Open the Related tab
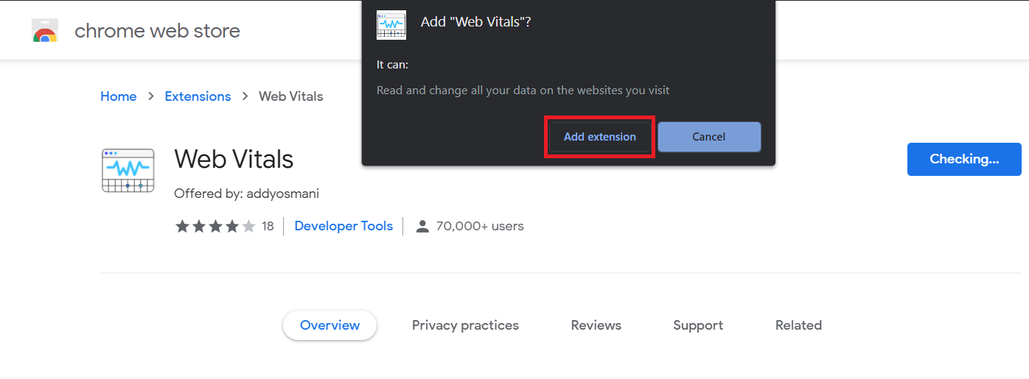 tap(798, 325)
